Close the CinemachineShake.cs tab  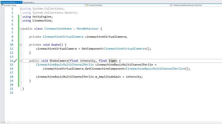21,2
